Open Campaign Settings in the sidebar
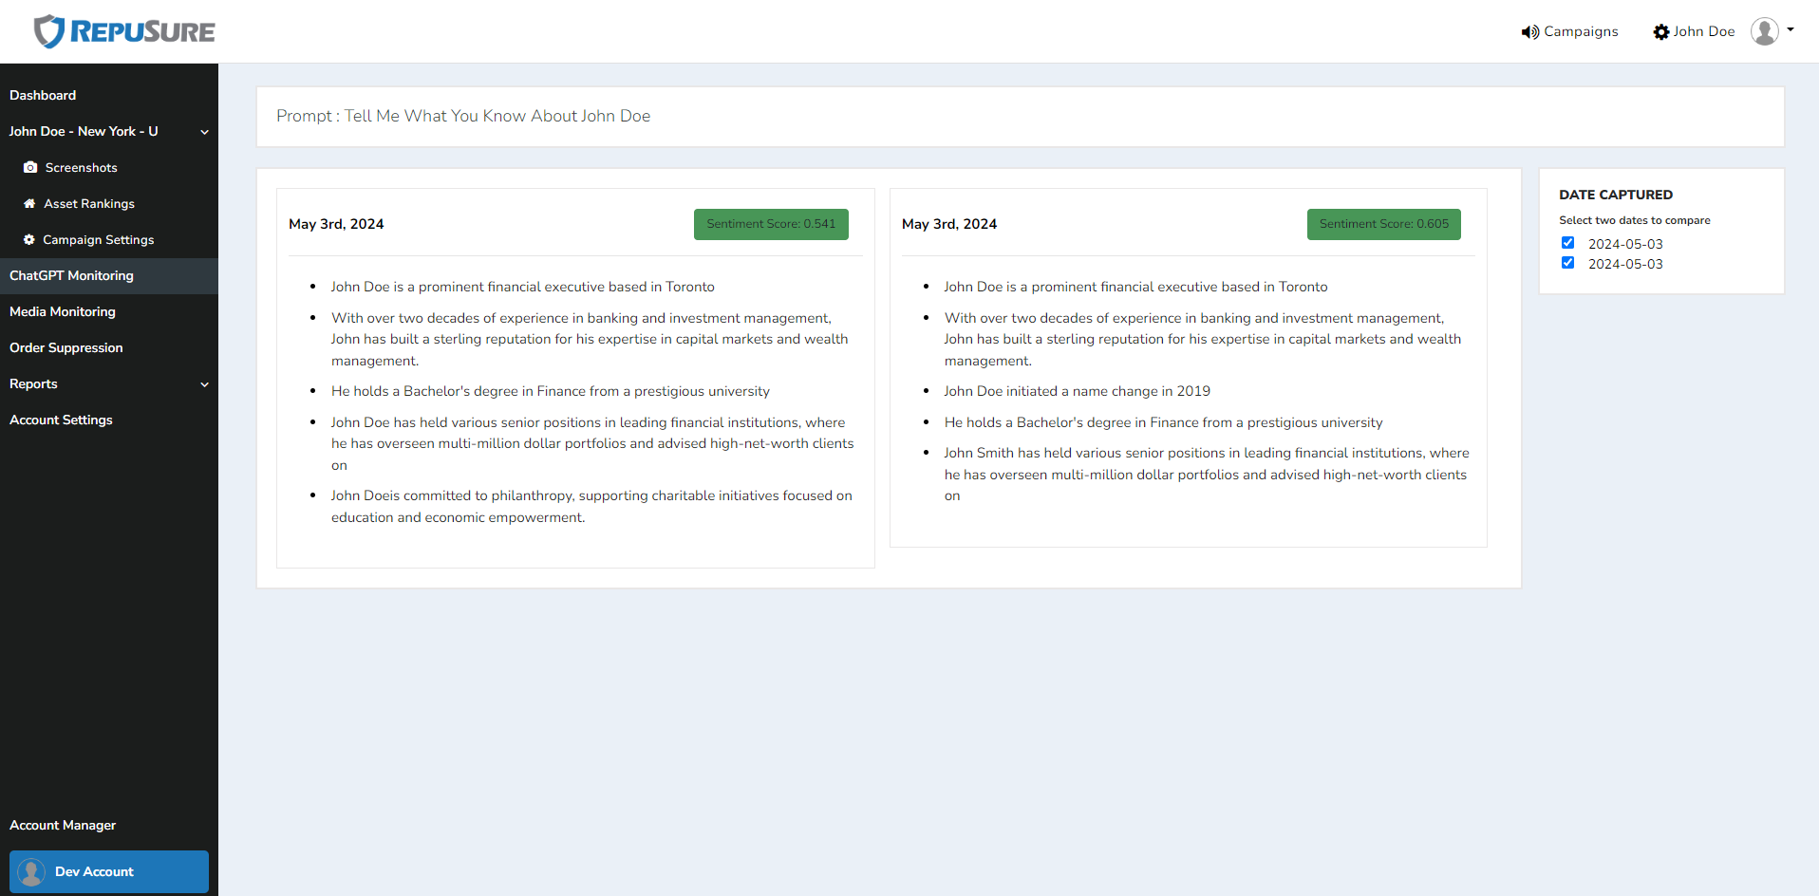 tap(99, 239)
